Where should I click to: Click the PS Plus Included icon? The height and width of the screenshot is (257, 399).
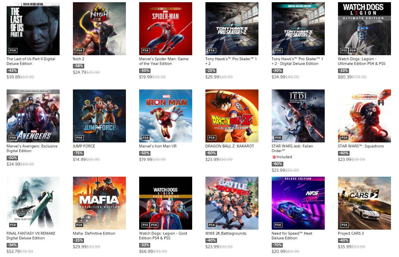[274, 157]
